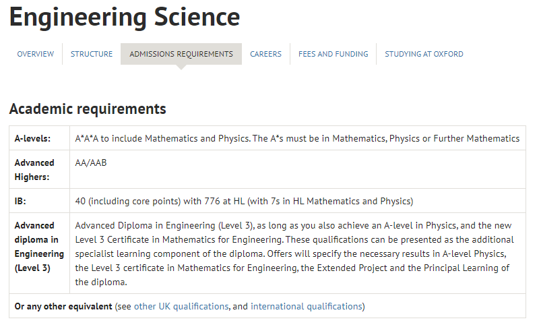This screenshot has width=539, height=329.
Task: Open the Fees and Funding tab
Action: click(x=333, y=54)
